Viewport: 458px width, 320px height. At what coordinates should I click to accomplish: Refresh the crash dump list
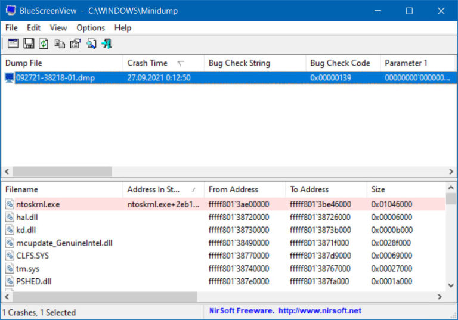pyautogui.click(x=44, y=44)
